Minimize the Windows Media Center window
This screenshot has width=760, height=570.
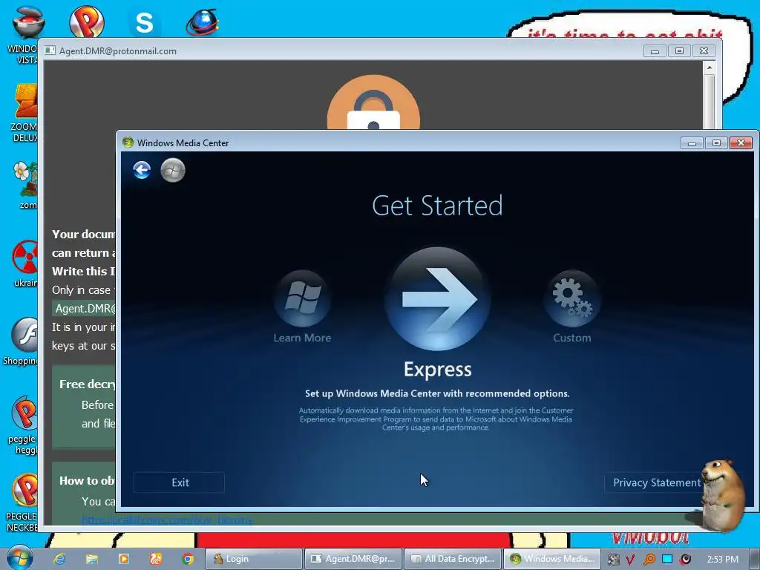692,143
